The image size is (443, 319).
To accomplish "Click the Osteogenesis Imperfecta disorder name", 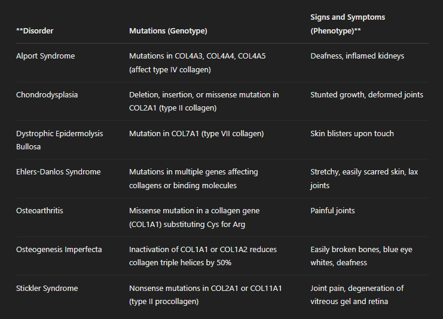I will pos(59,250).
